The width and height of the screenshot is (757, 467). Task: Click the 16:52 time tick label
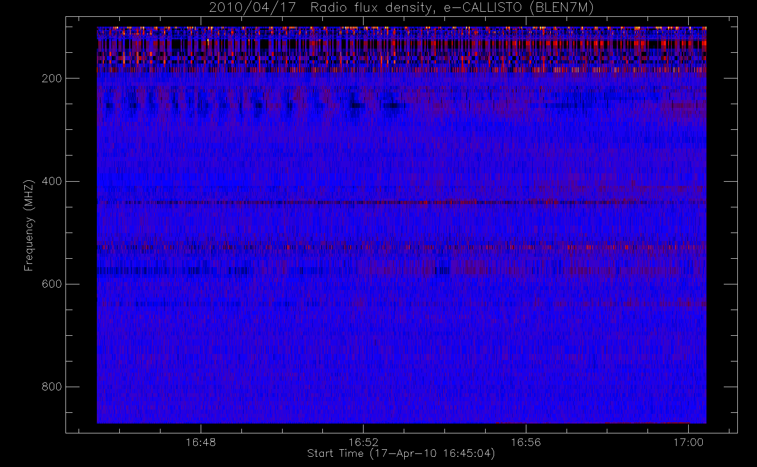pos(364,442)
